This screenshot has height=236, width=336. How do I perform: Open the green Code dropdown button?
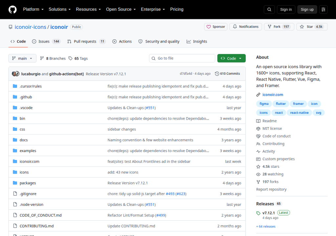click(231, 58)
